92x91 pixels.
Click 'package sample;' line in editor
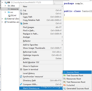tap(74, 3)
